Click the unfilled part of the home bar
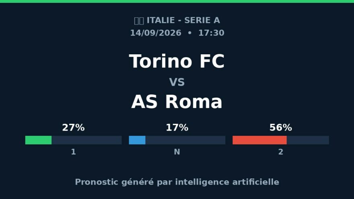The width and height of the screenshot is (354, 199). click(86, 140)
